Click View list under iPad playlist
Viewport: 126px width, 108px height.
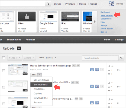click(x=65, y=31)
